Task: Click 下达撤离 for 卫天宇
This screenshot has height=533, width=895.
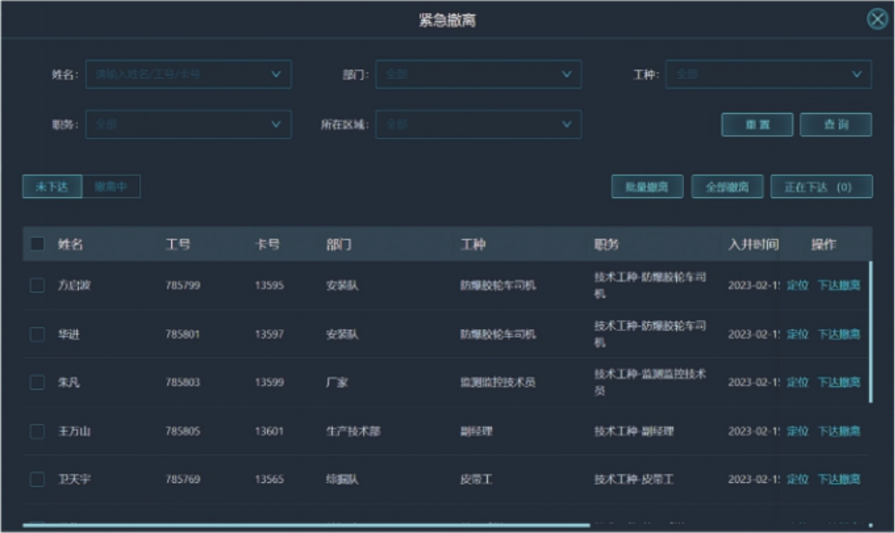Action: click(x=839, y=479)
